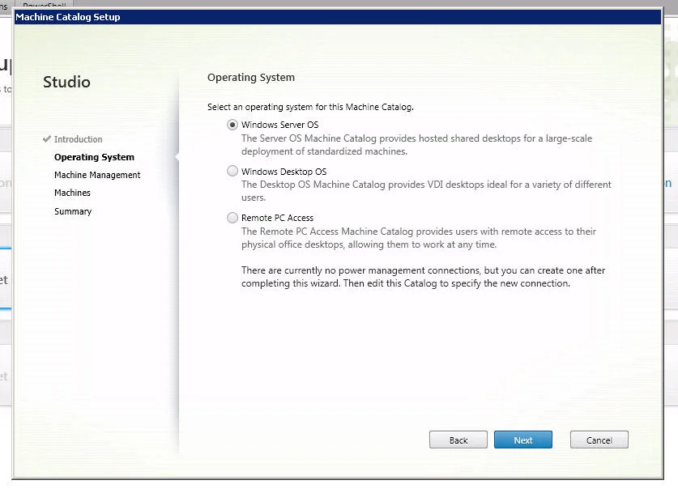Viewport: 678px width, 493px height.
Task: Select the Remote PC Access radio button
Action: point(232,218)
